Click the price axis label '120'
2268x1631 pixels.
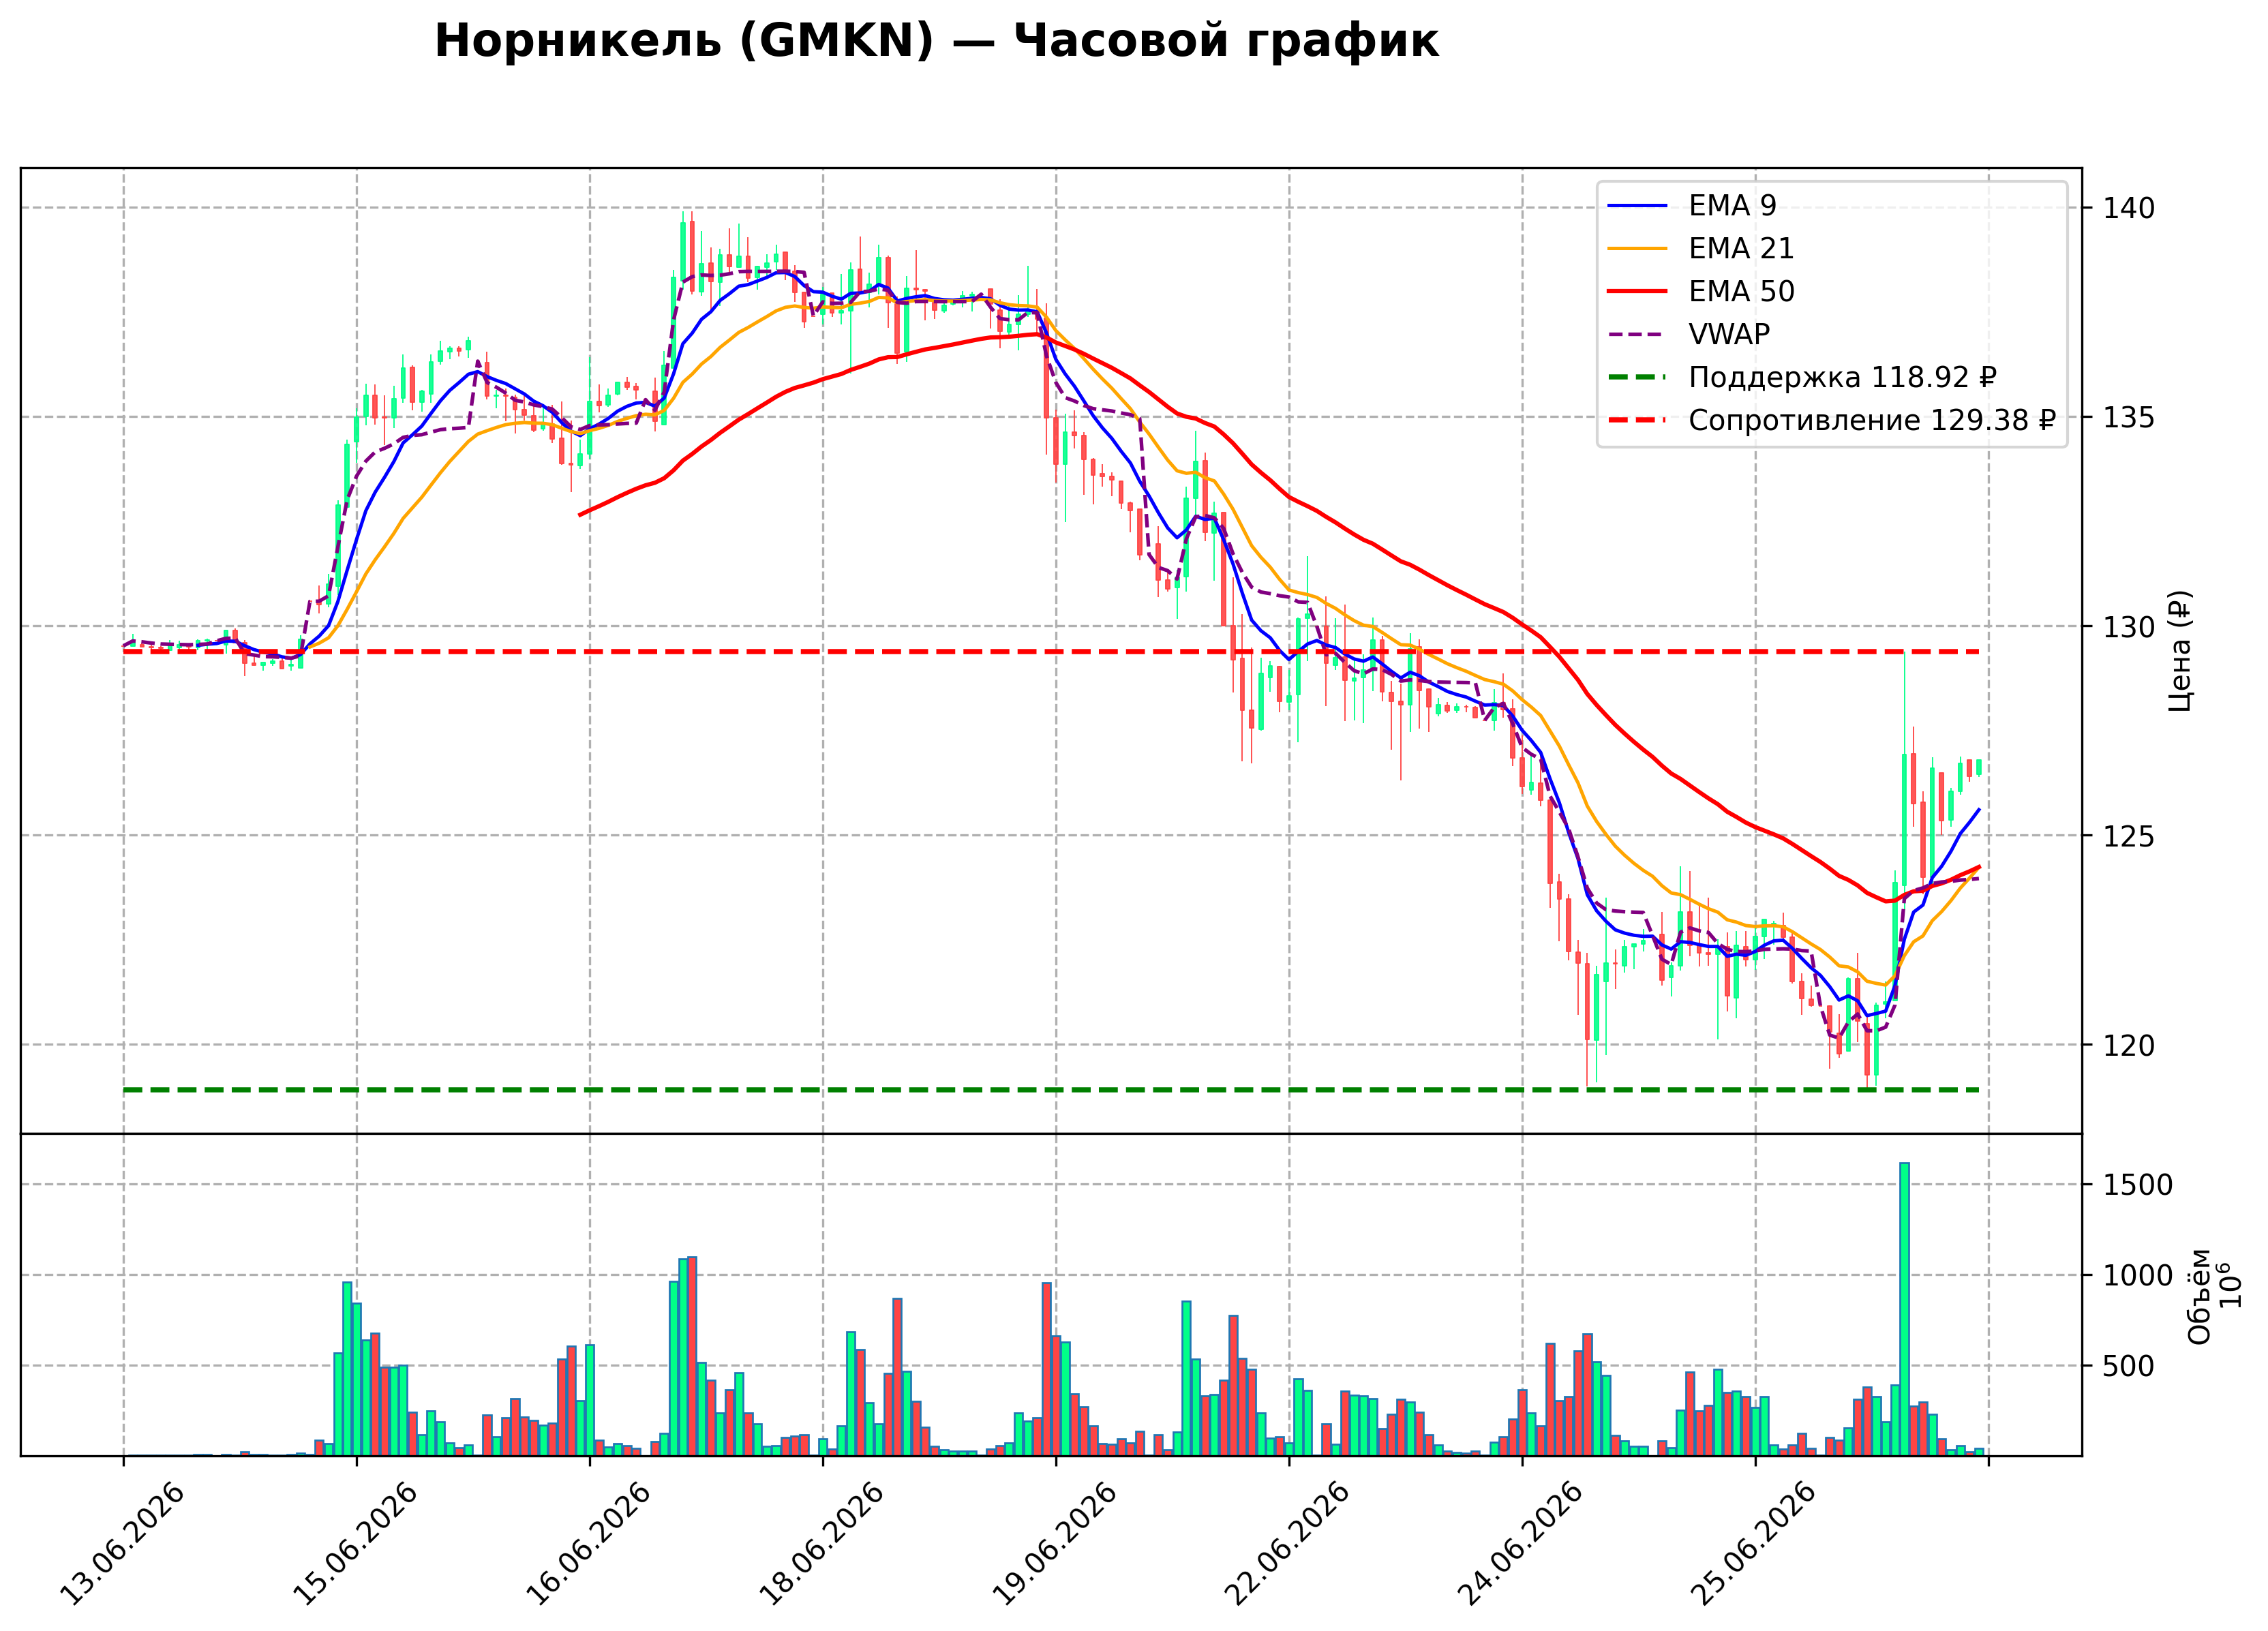coord(2129,1046)
